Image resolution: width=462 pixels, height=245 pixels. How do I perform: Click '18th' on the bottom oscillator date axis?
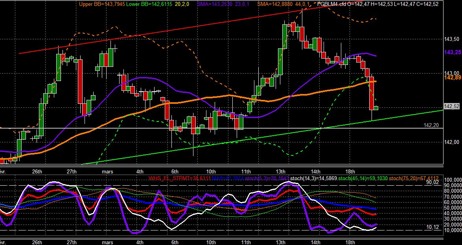point(350,242)
